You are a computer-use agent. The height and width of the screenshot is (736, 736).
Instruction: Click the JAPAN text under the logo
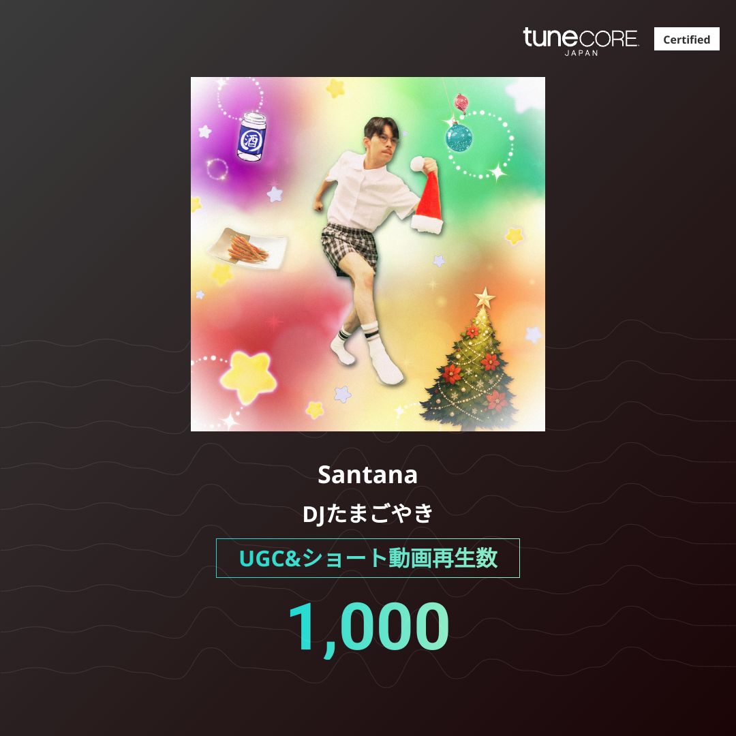click(x=581, y=53)
